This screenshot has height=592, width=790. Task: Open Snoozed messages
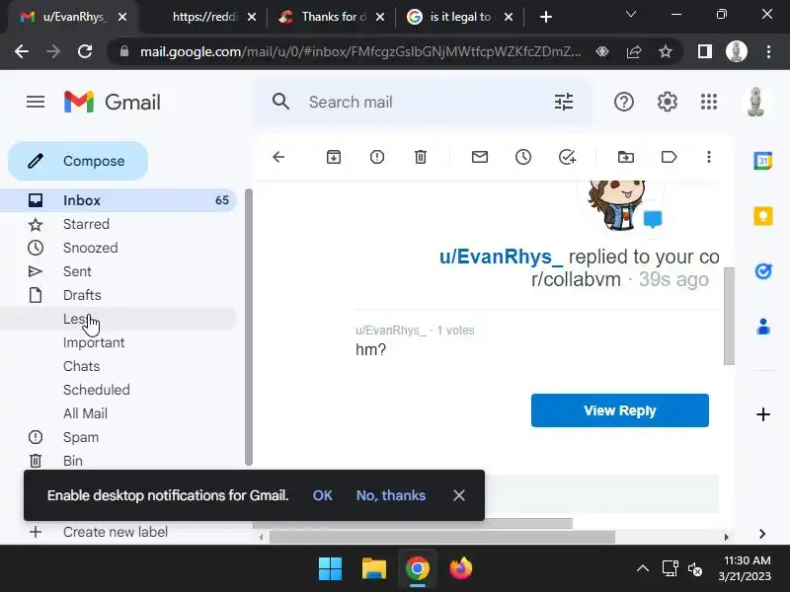[x=118, y=248]
